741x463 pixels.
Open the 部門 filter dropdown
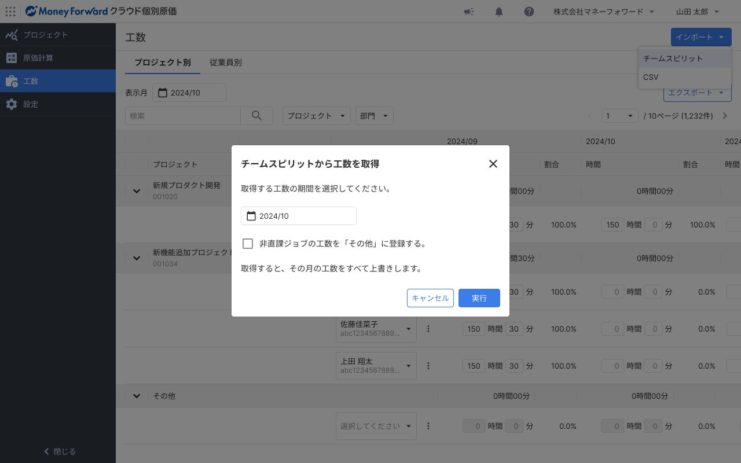[x=374, y=116]
